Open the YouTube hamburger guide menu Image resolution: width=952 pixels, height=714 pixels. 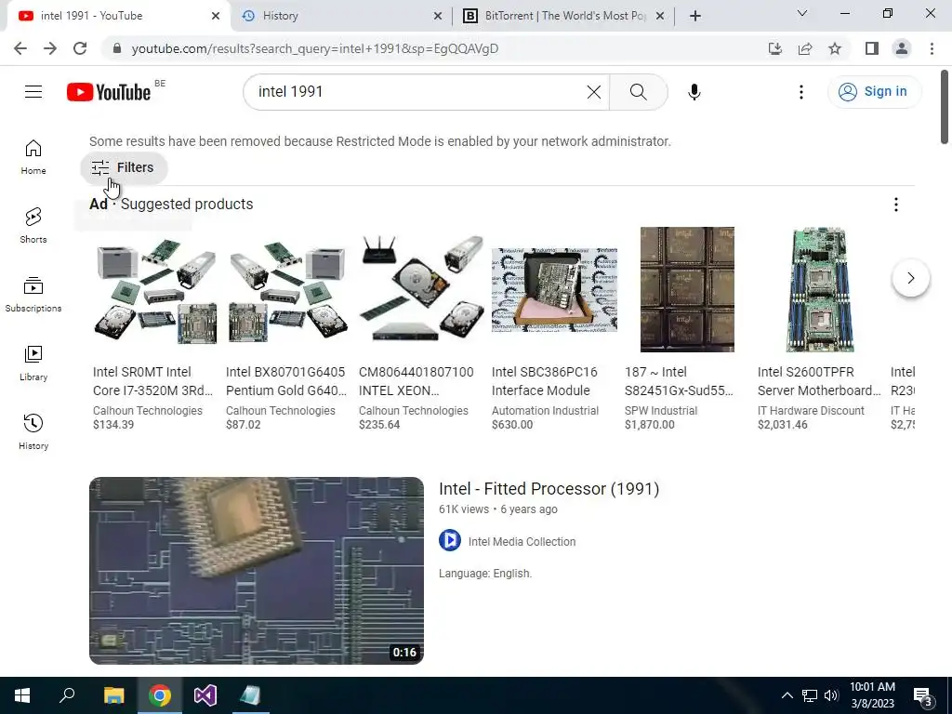[x=33, y=92]
